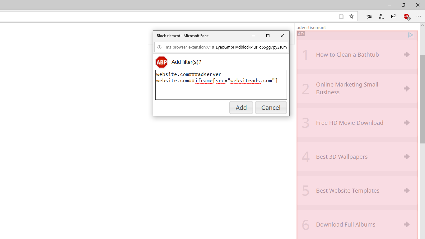This screenshot has width=425, height=239.
Task: Add page to favorites via the star icon
Action: pyautogui.click(x=351, y=16)
